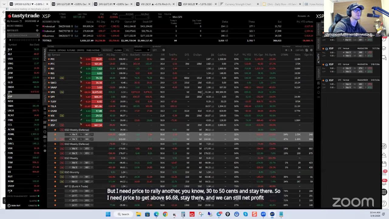Sort by P/L Day column header

coord(111,55)
